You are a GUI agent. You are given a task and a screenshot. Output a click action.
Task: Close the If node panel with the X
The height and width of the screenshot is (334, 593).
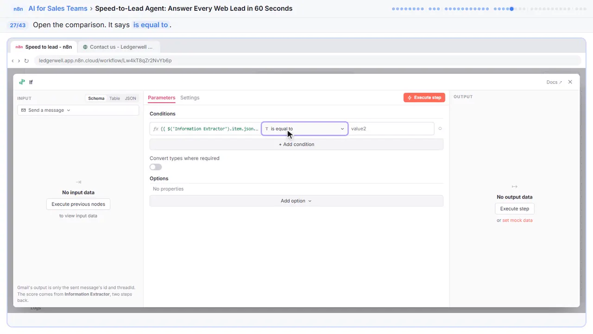[x=570, y=82]
